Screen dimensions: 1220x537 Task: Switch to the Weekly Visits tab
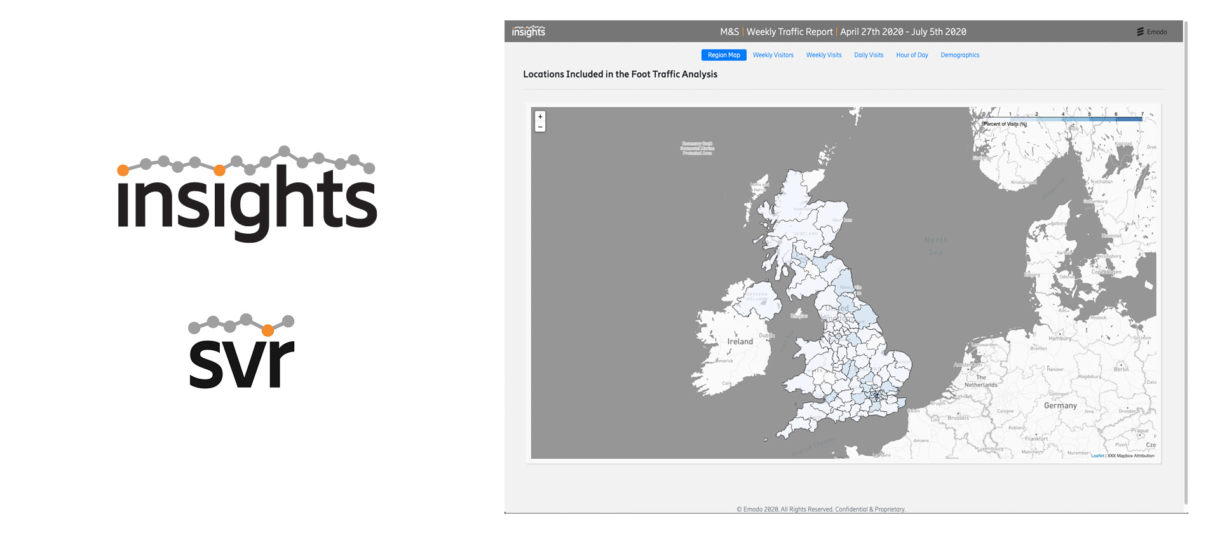[x=823, y=55]
